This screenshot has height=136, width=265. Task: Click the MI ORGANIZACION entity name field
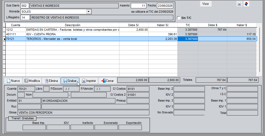[x=78, y=101]
